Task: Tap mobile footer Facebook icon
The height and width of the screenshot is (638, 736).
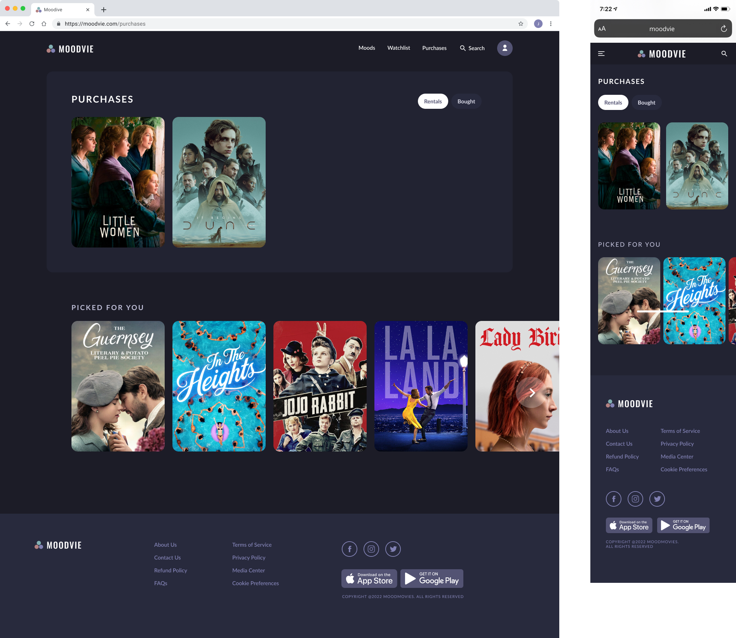Action: [x=614, y=499]
